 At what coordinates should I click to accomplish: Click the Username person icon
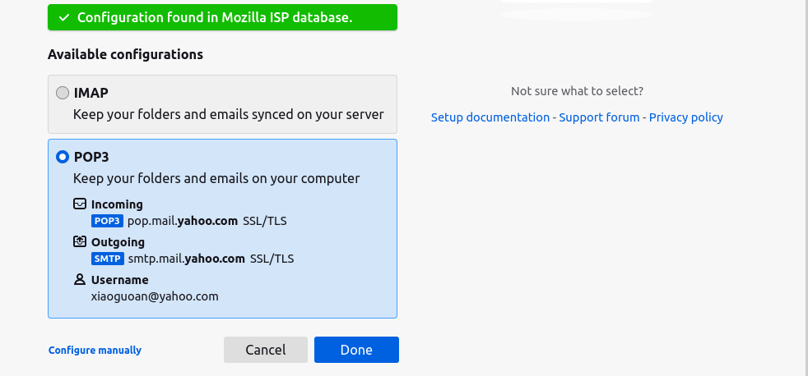[x=80, y=280]
